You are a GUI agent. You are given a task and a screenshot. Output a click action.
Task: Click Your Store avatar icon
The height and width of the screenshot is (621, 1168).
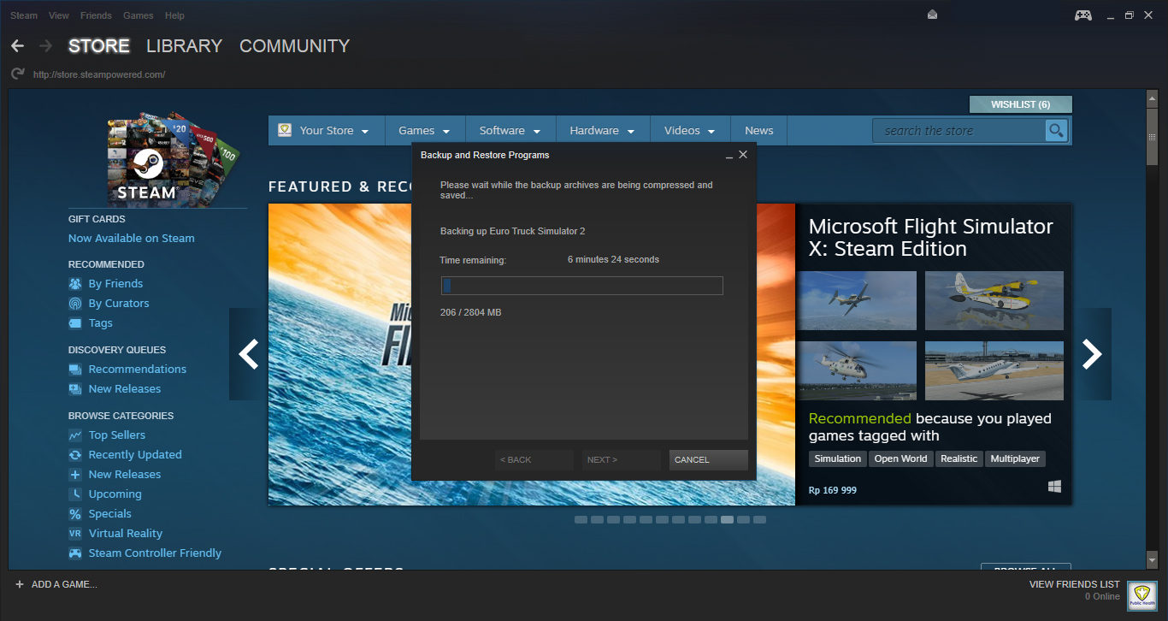[x=284, y=130]
